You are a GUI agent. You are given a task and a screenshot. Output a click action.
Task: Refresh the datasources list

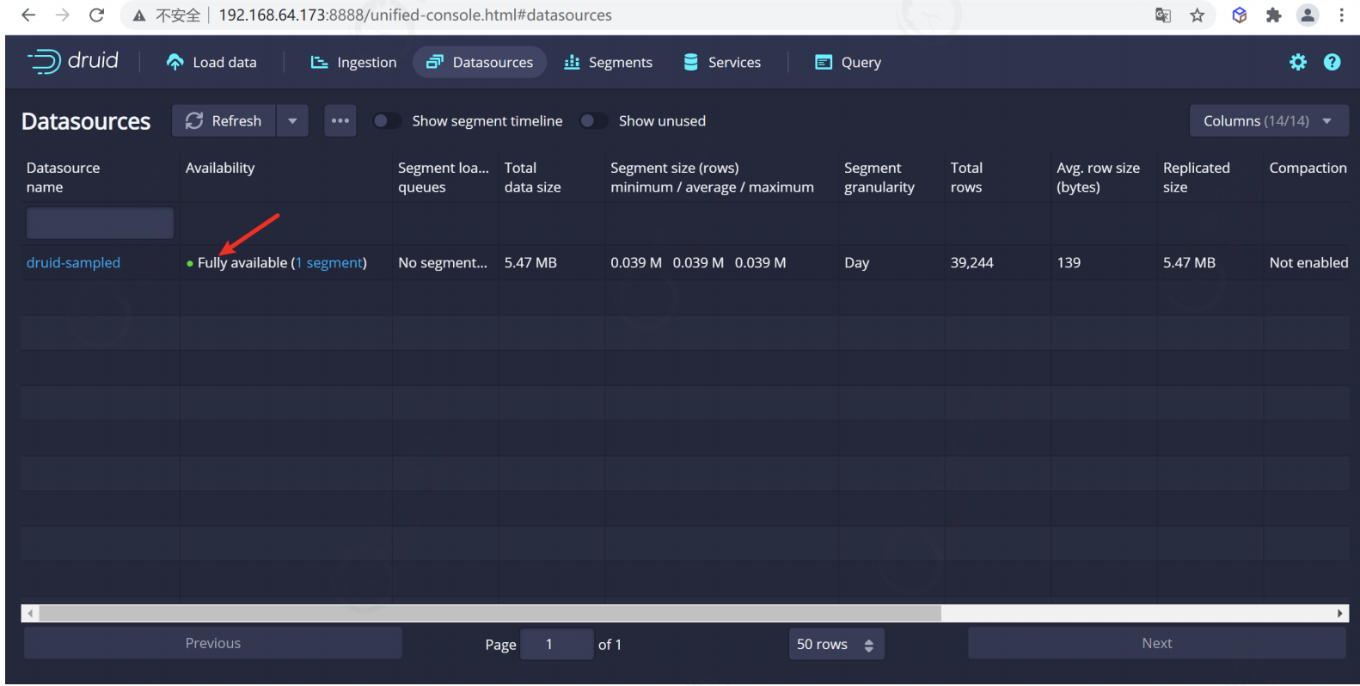tap(224, 121)
